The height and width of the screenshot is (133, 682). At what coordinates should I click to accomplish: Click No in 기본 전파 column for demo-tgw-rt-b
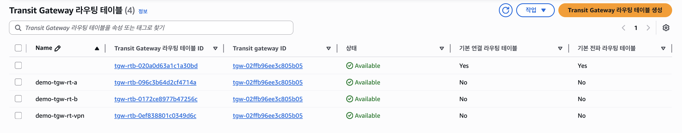coord(582,99)
